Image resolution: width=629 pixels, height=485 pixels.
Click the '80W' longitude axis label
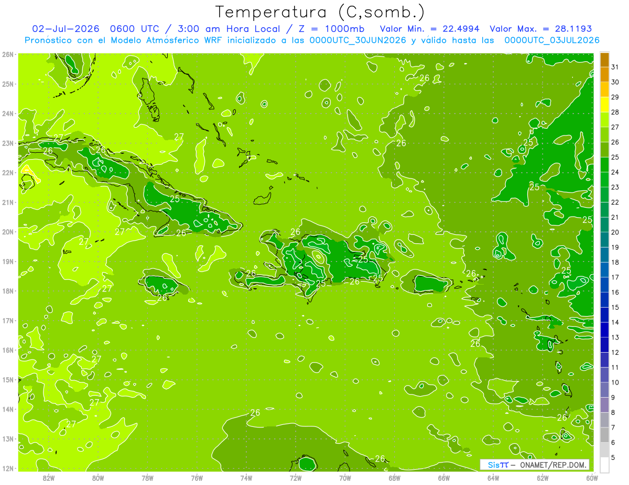pyautogui.click(x=98, y=478)
